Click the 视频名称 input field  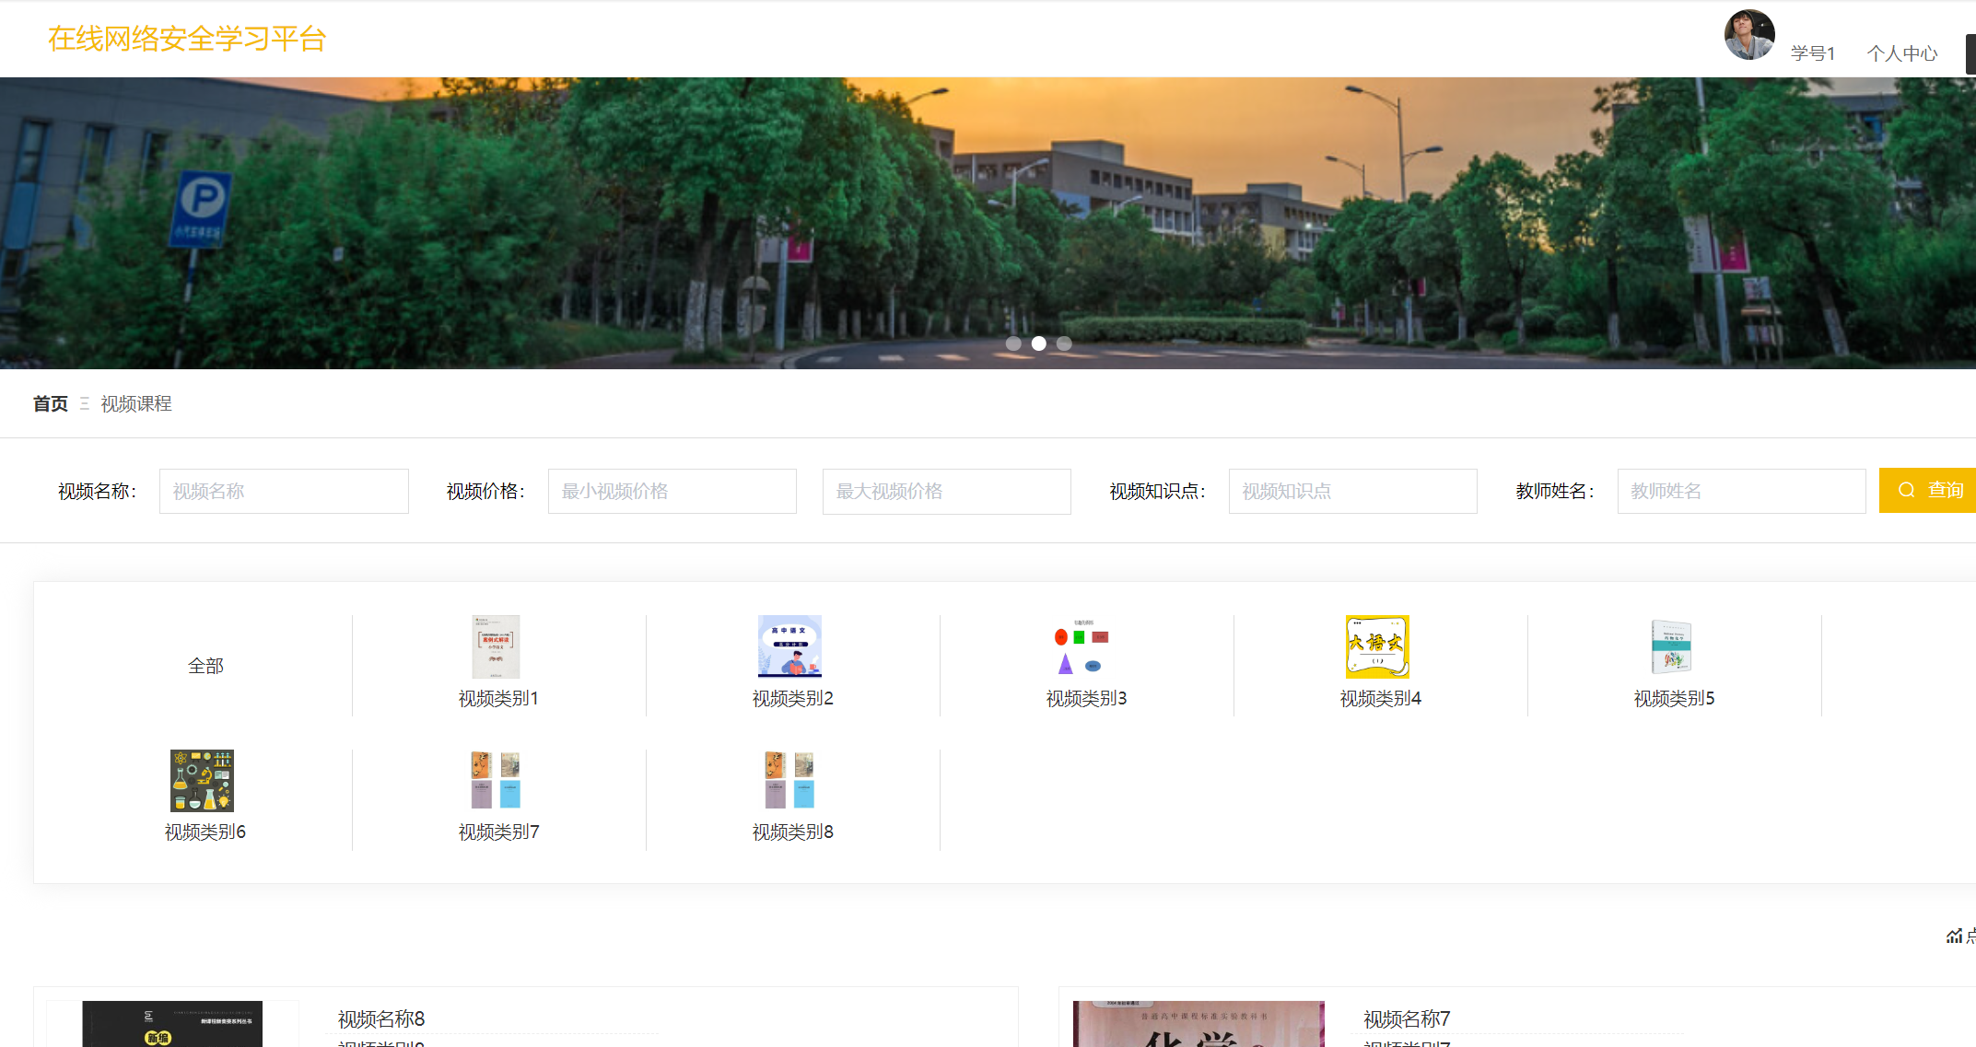point(284,491)
